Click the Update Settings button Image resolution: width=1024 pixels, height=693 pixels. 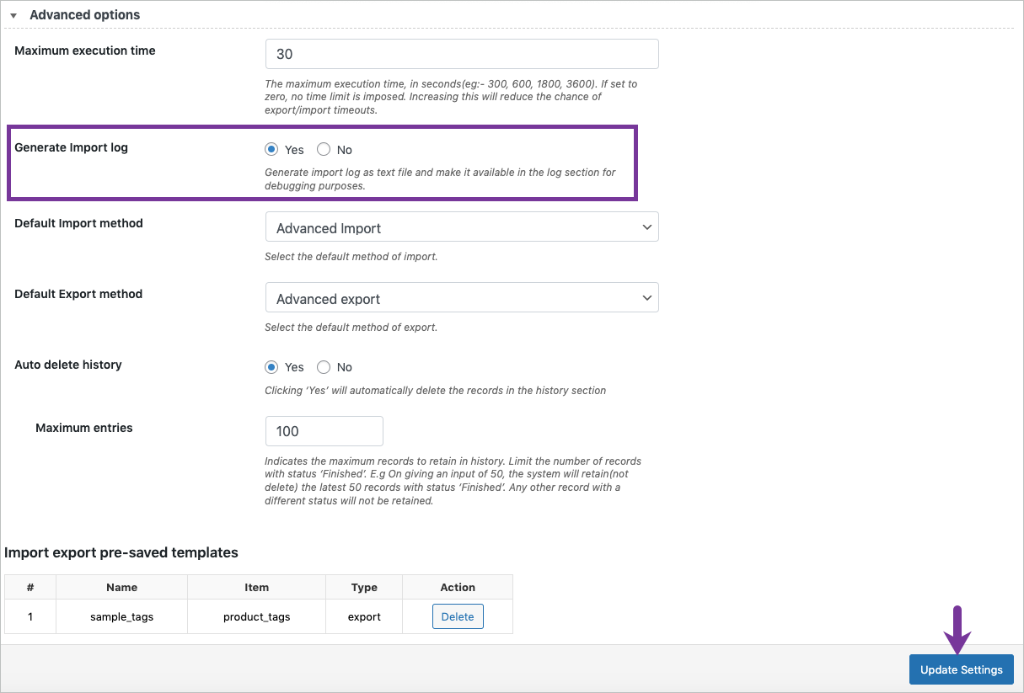coord(961,669)
